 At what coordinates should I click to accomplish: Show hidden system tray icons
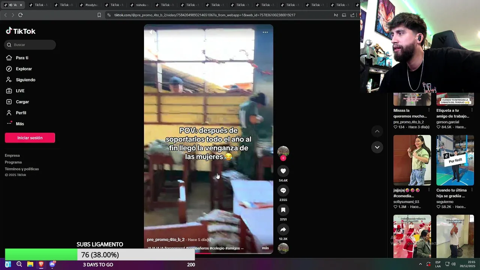(420, 264)
